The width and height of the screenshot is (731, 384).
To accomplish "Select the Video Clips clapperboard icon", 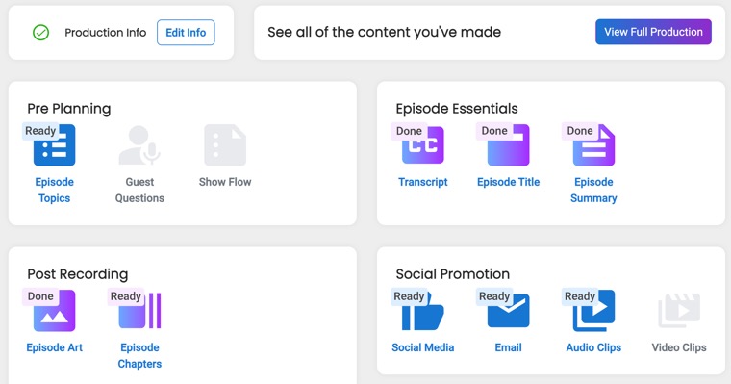I will pos(679,311).
